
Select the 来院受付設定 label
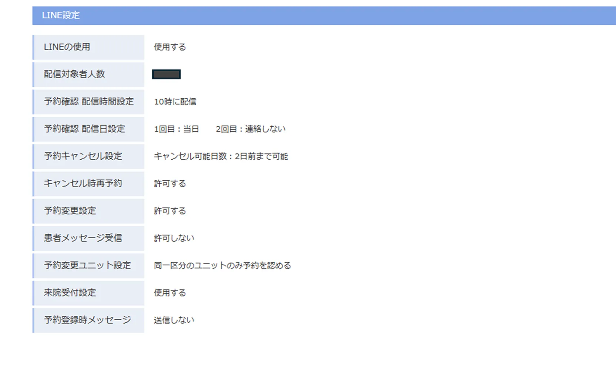pos(70,293)
